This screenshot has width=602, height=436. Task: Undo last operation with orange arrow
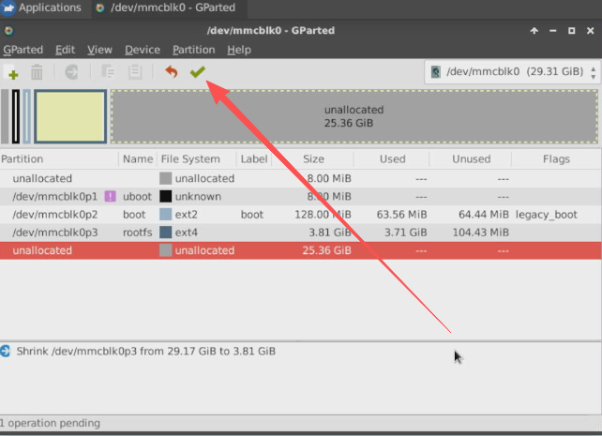click(172, 71)
